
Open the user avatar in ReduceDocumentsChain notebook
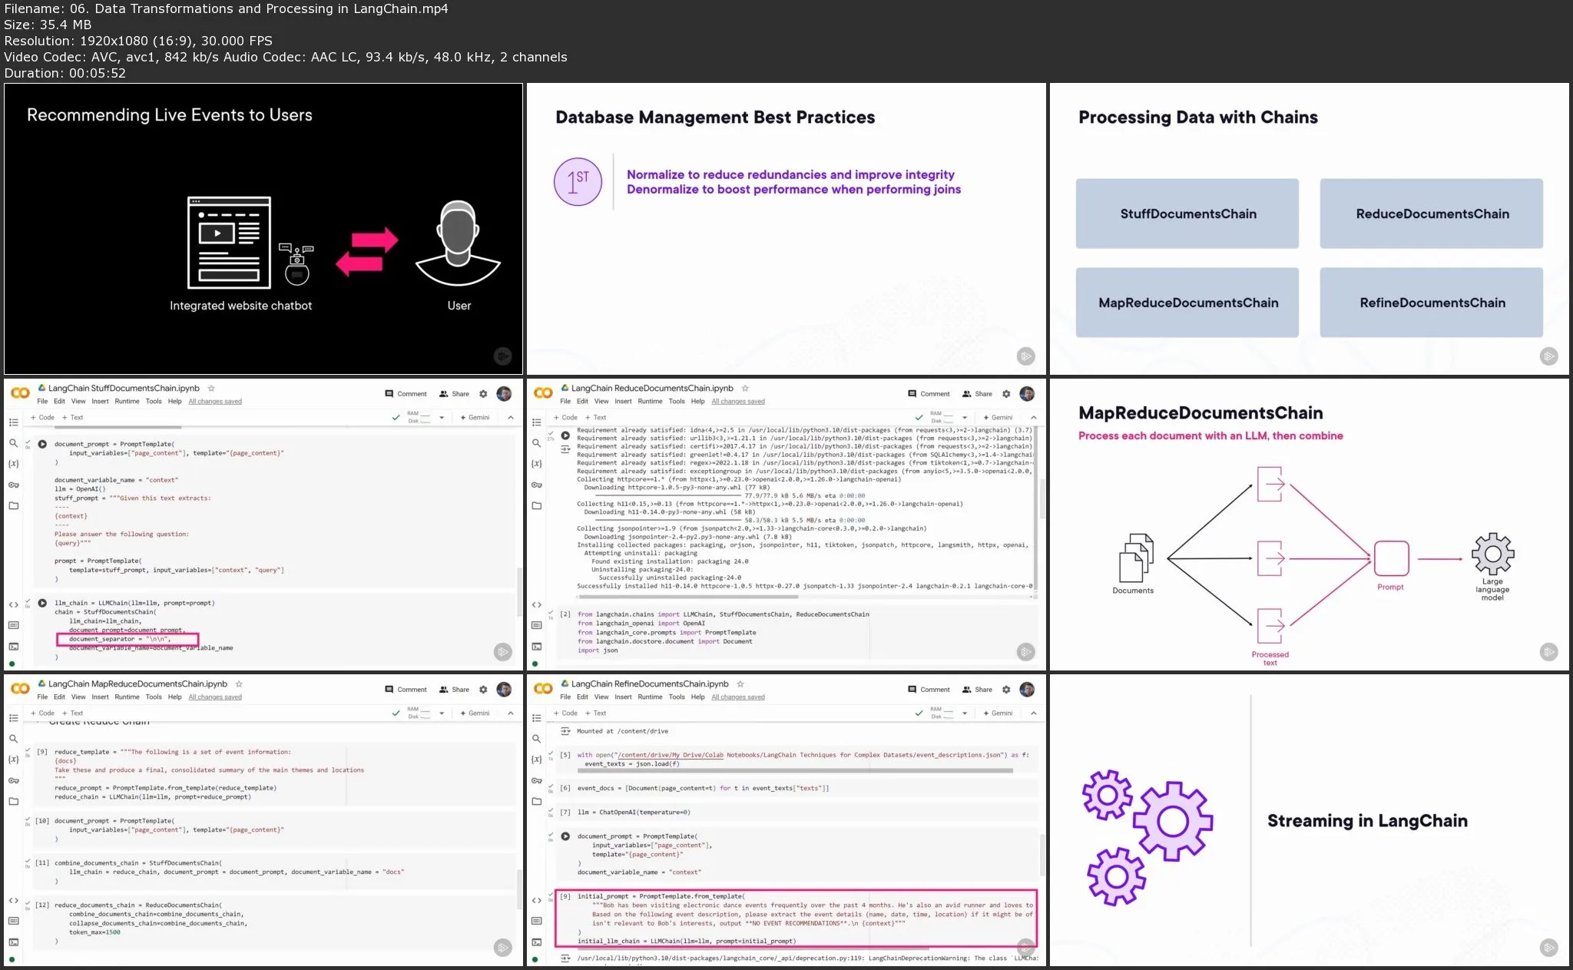(1027, 394)
